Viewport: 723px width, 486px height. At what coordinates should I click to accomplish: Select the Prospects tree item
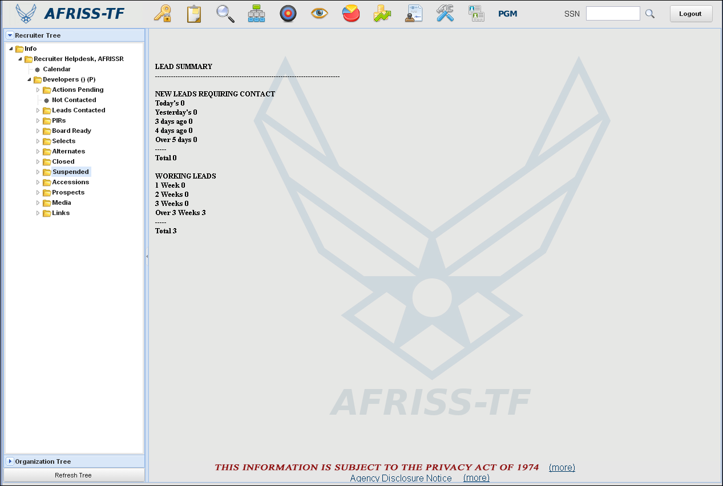tap(68, 192)
